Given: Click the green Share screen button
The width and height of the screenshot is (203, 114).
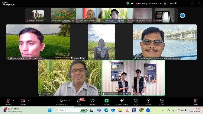Looking at the screenshot, I should tap(107, 102).
